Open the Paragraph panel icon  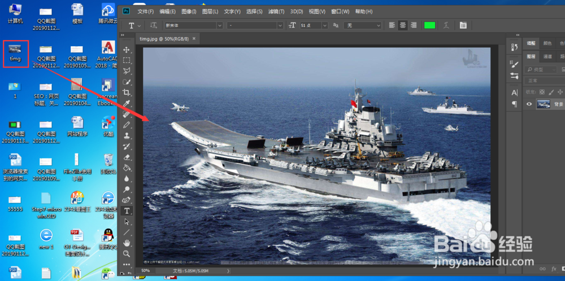coord(515,104)
